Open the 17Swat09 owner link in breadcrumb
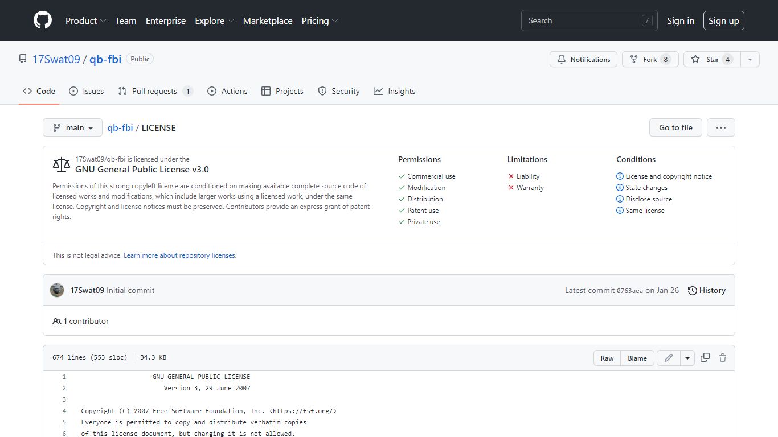This screenshot has width=778, height=437. [x=56, y=59]
